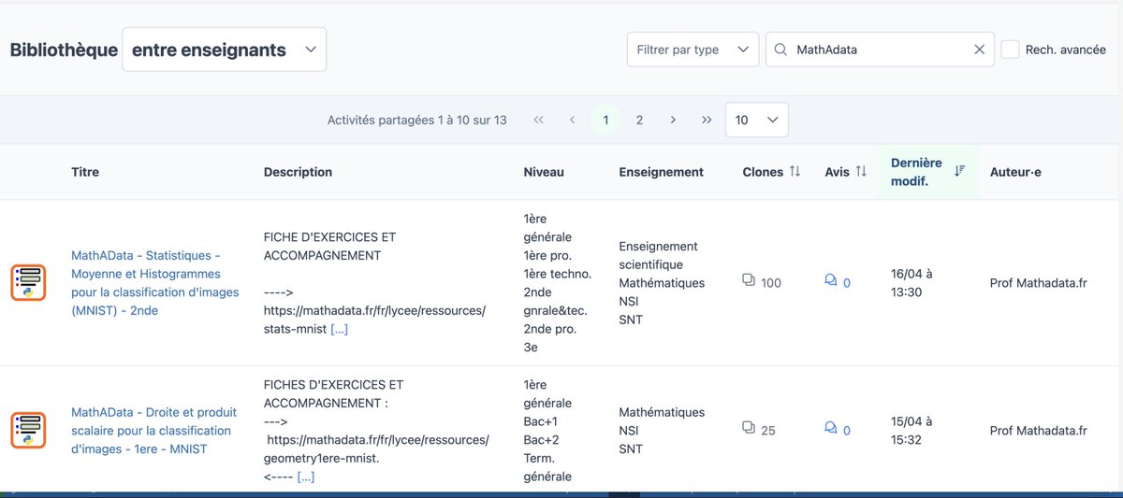Click the 'Auteur·e' column header
Screen dimensions: 1123x498
click(1015, 172)
